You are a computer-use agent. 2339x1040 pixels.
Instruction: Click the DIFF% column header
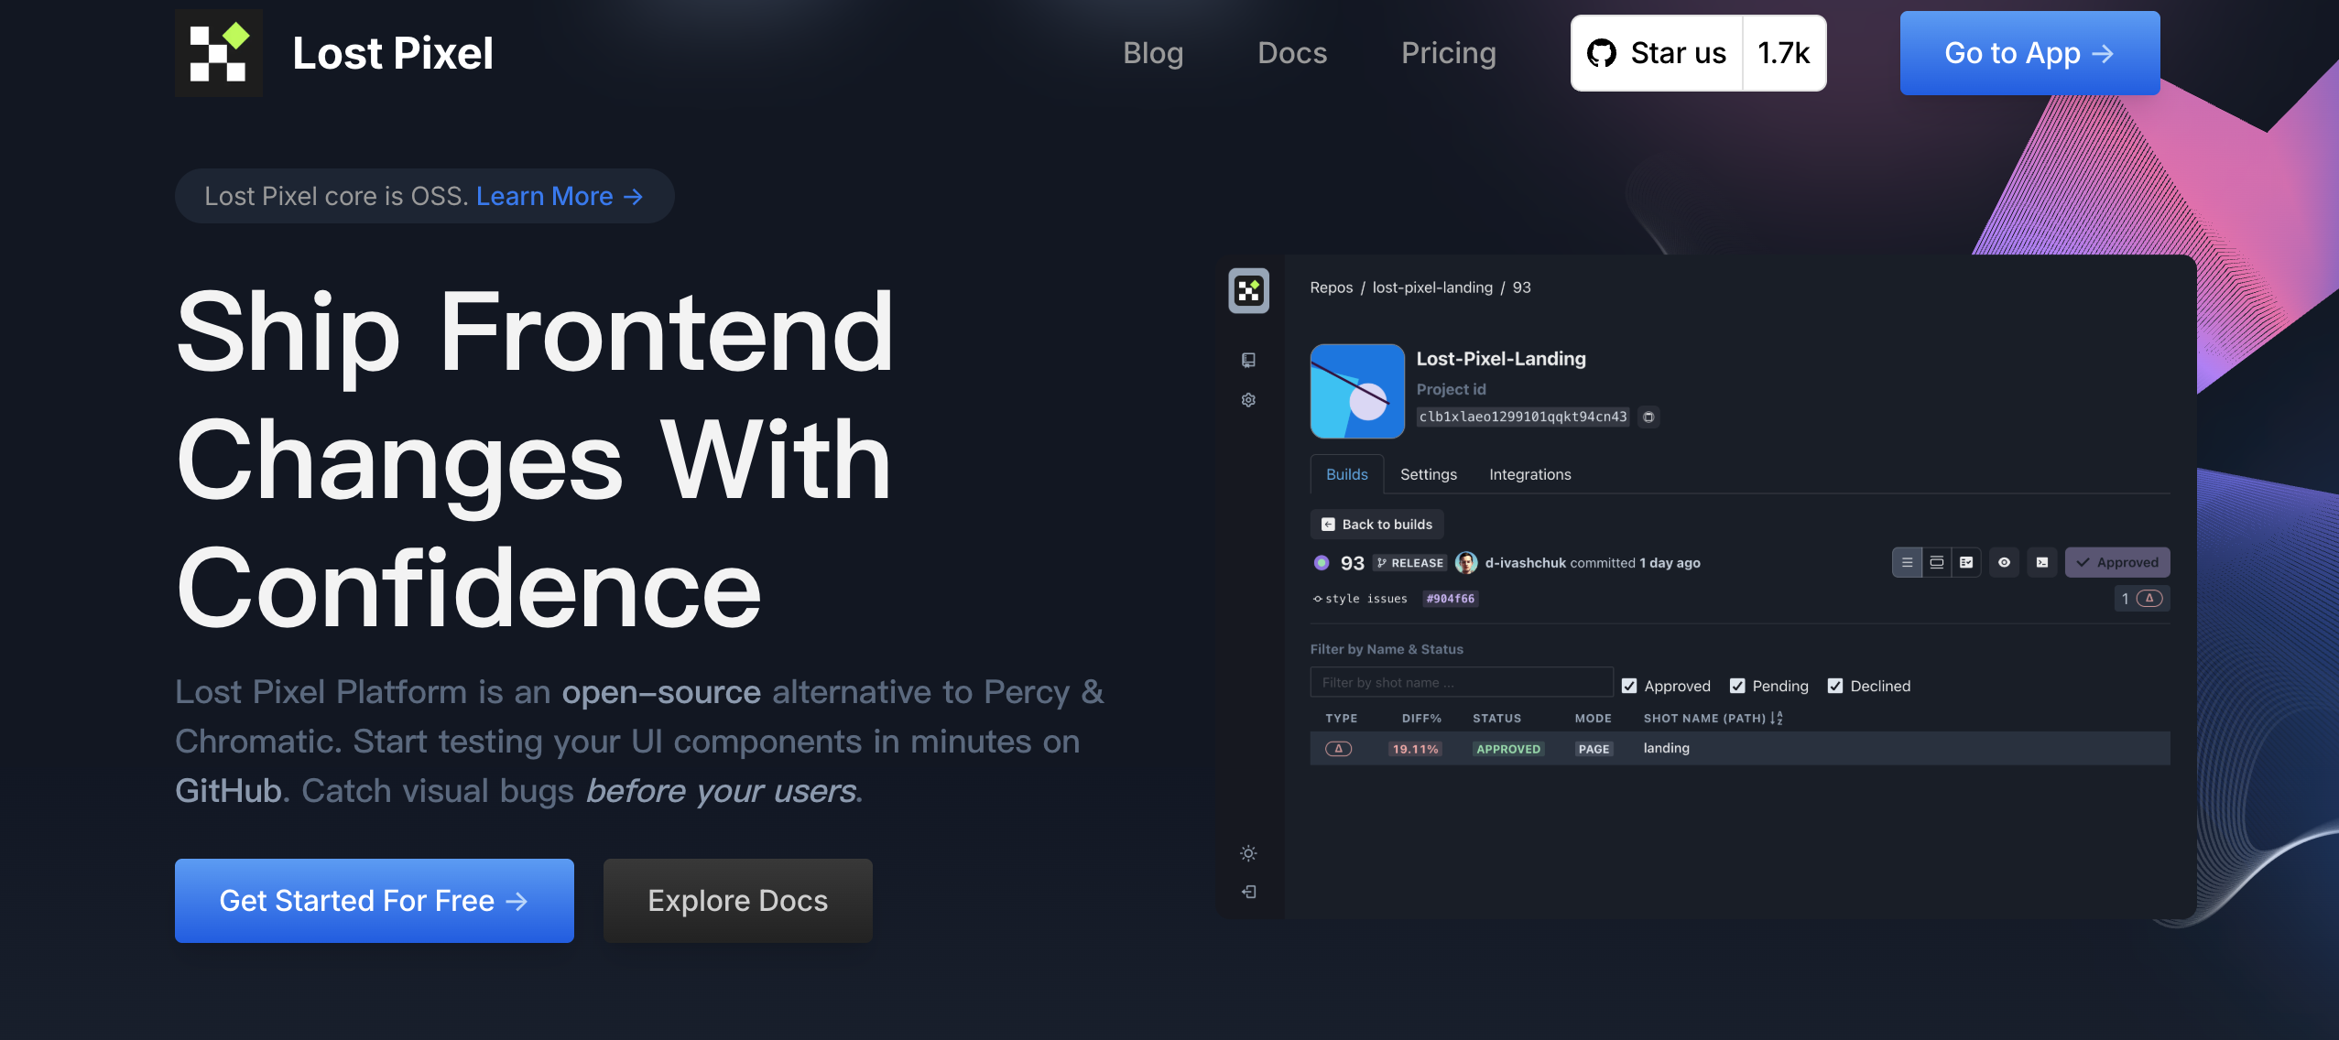pos(1421,719)
